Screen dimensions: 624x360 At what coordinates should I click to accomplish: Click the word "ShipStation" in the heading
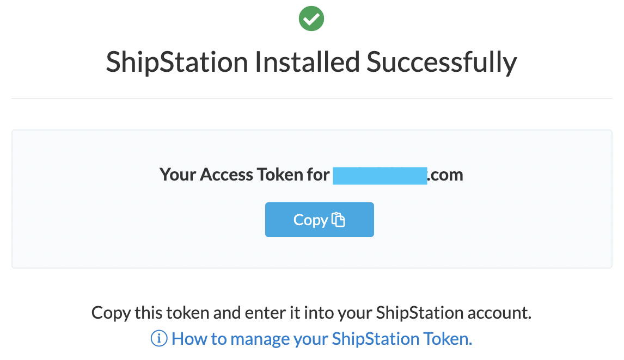coord(177,62)
